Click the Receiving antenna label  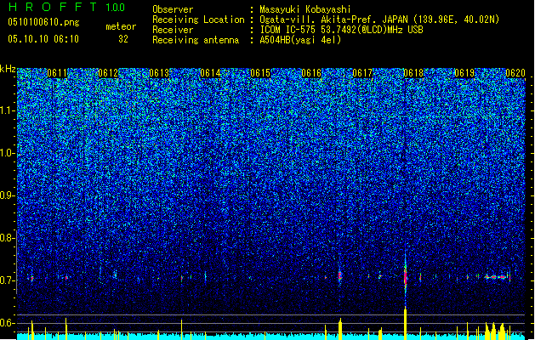pyautogui.click(x=196, y=40)
